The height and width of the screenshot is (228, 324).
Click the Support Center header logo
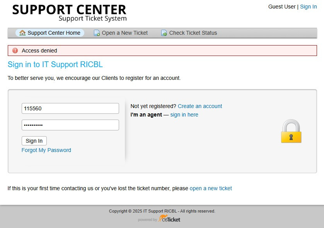click(69, 13)
